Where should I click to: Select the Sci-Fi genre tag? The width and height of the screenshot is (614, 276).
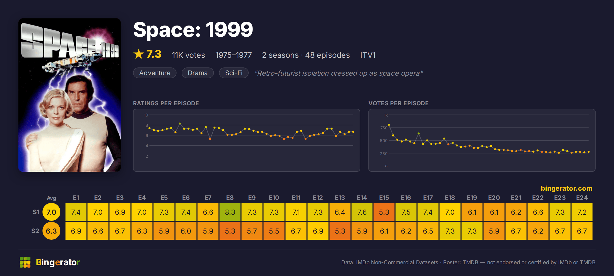pos(234,73)
